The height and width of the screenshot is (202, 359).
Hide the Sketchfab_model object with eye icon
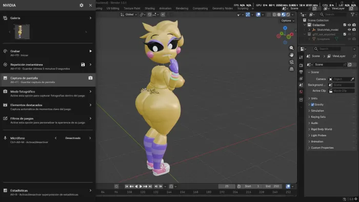click(x=349, y=30)
